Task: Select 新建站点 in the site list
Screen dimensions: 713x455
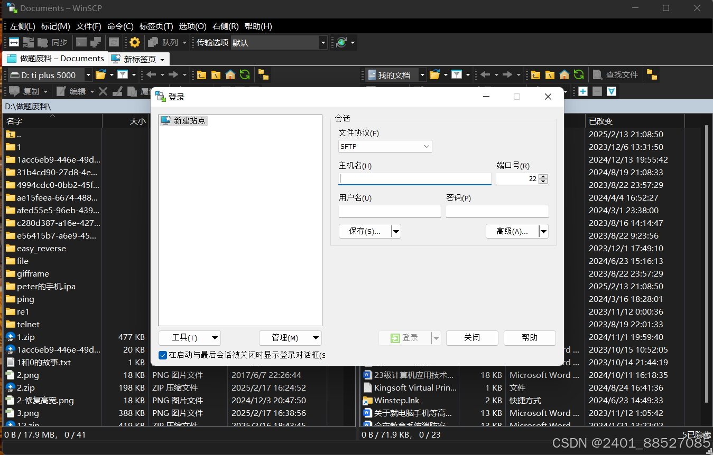Action: [x=184, y=121]
